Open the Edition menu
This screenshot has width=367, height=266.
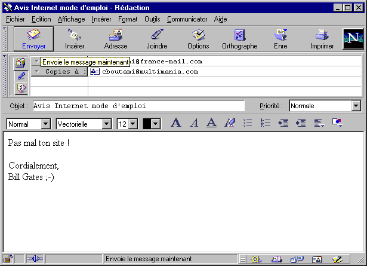click(41, 19)
